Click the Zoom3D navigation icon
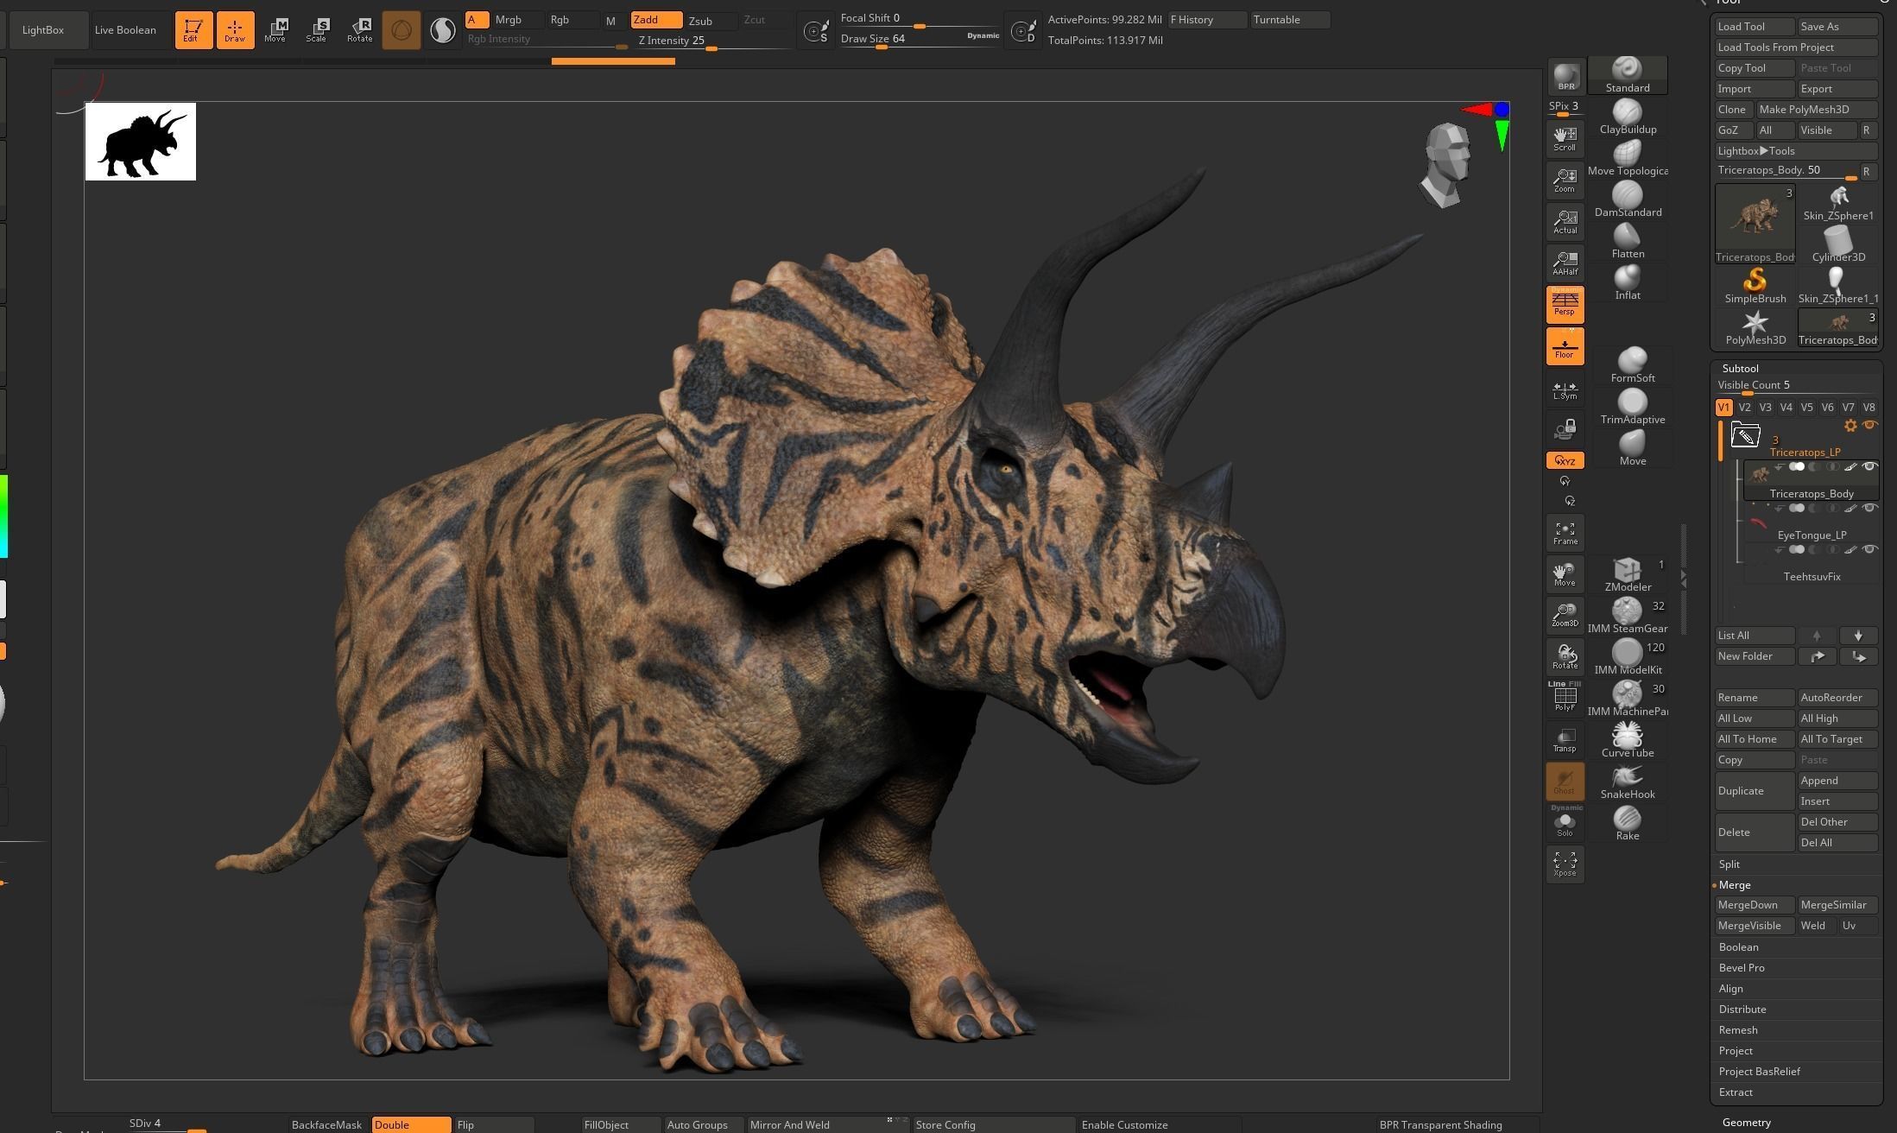Screen dimensions: 1897x1133 (x=1565, y=615)
